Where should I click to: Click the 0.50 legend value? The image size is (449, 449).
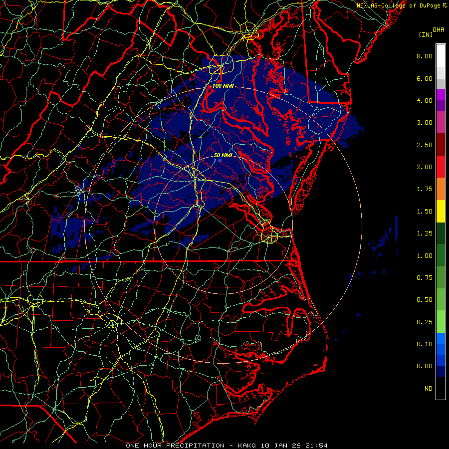coord(425,300)
